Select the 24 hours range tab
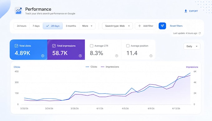Screen dimensions: 212x121 (x=22, y=26)
